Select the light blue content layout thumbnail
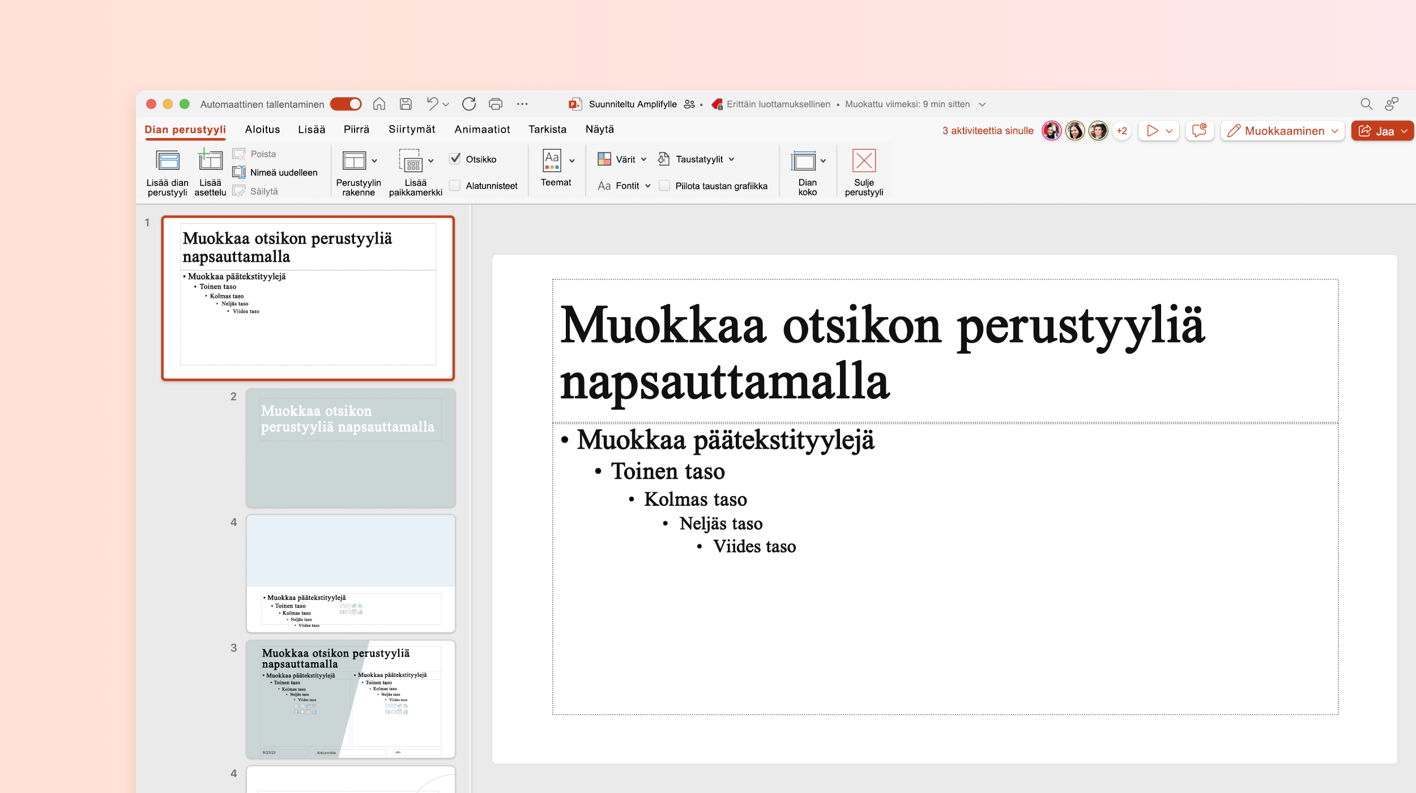The image size is (1416, 793). coord(351,573)
